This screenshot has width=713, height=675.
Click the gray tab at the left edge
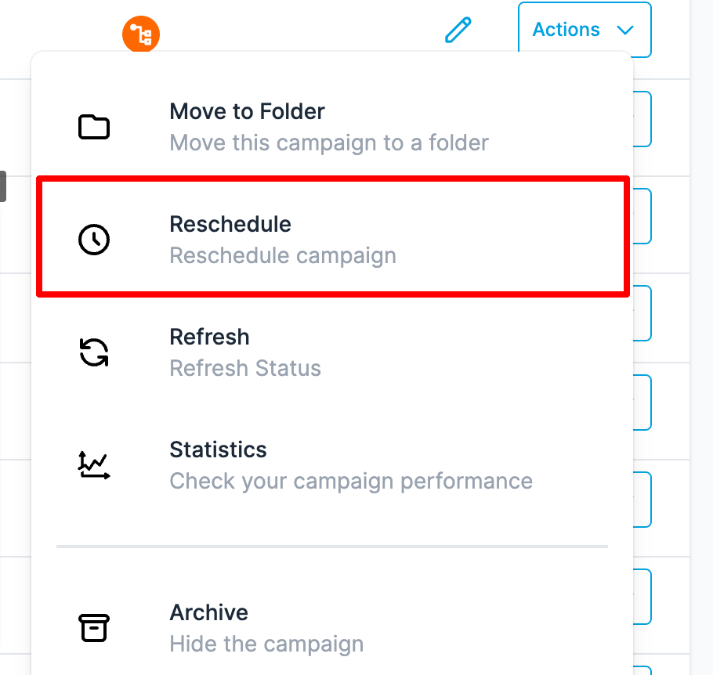coord(2,186)
